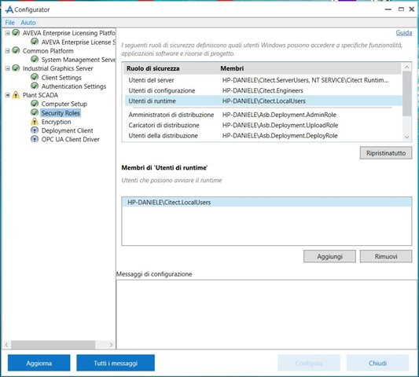Click the Plant SCADA warning lock icon

(x=16, y=95)
